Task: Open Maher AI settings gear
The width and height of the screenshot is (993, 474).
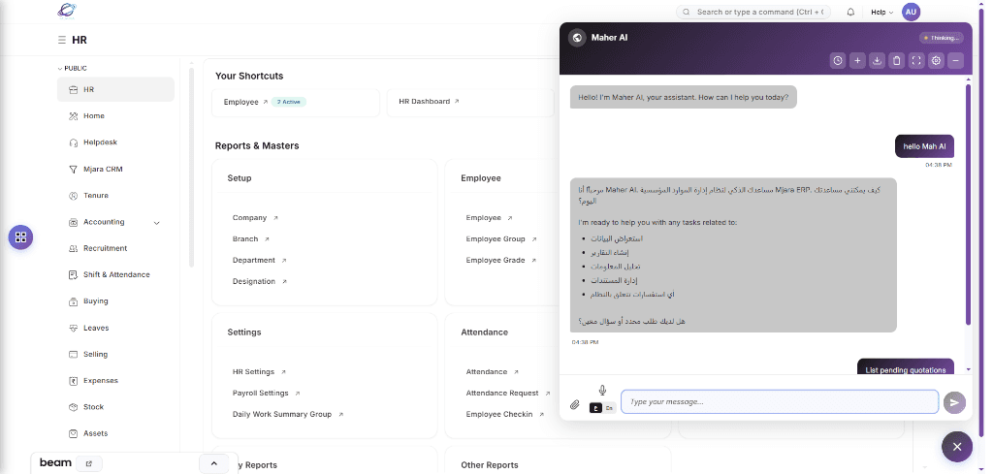Action: point(936,61)
